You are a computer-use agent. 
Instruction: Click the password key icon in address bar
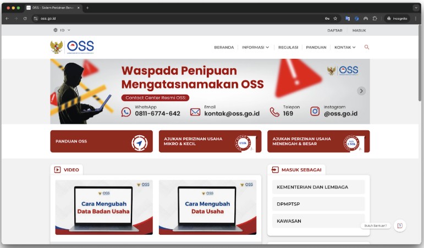point(327,18)
